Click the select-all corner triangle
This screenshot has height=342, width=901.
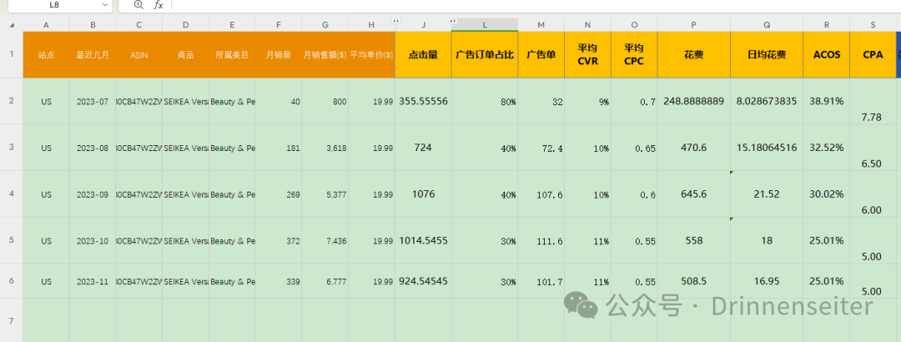(12, 25)
